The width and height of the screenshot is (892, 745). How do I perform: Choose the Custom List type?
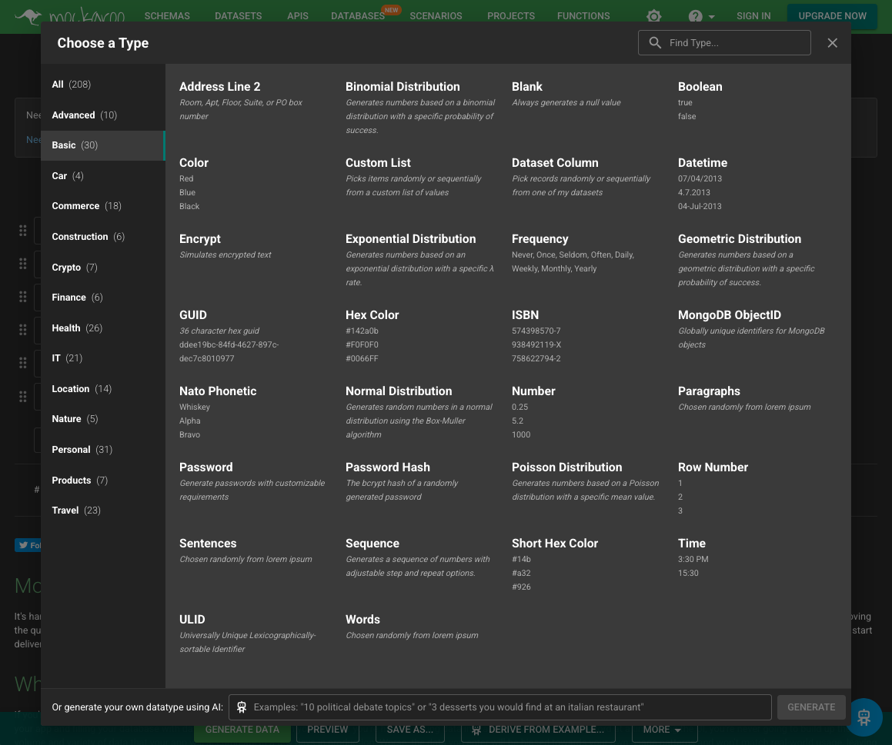click(x=378, y=163)
